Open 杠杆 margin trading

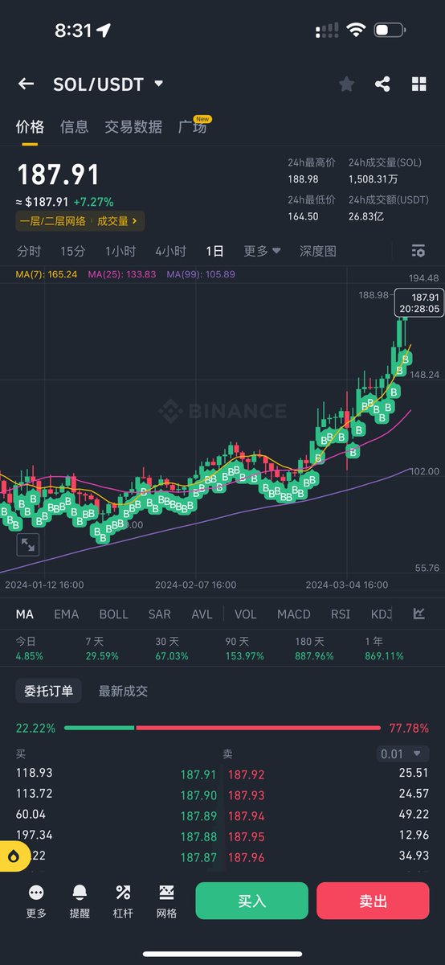[x=123, y=901]
